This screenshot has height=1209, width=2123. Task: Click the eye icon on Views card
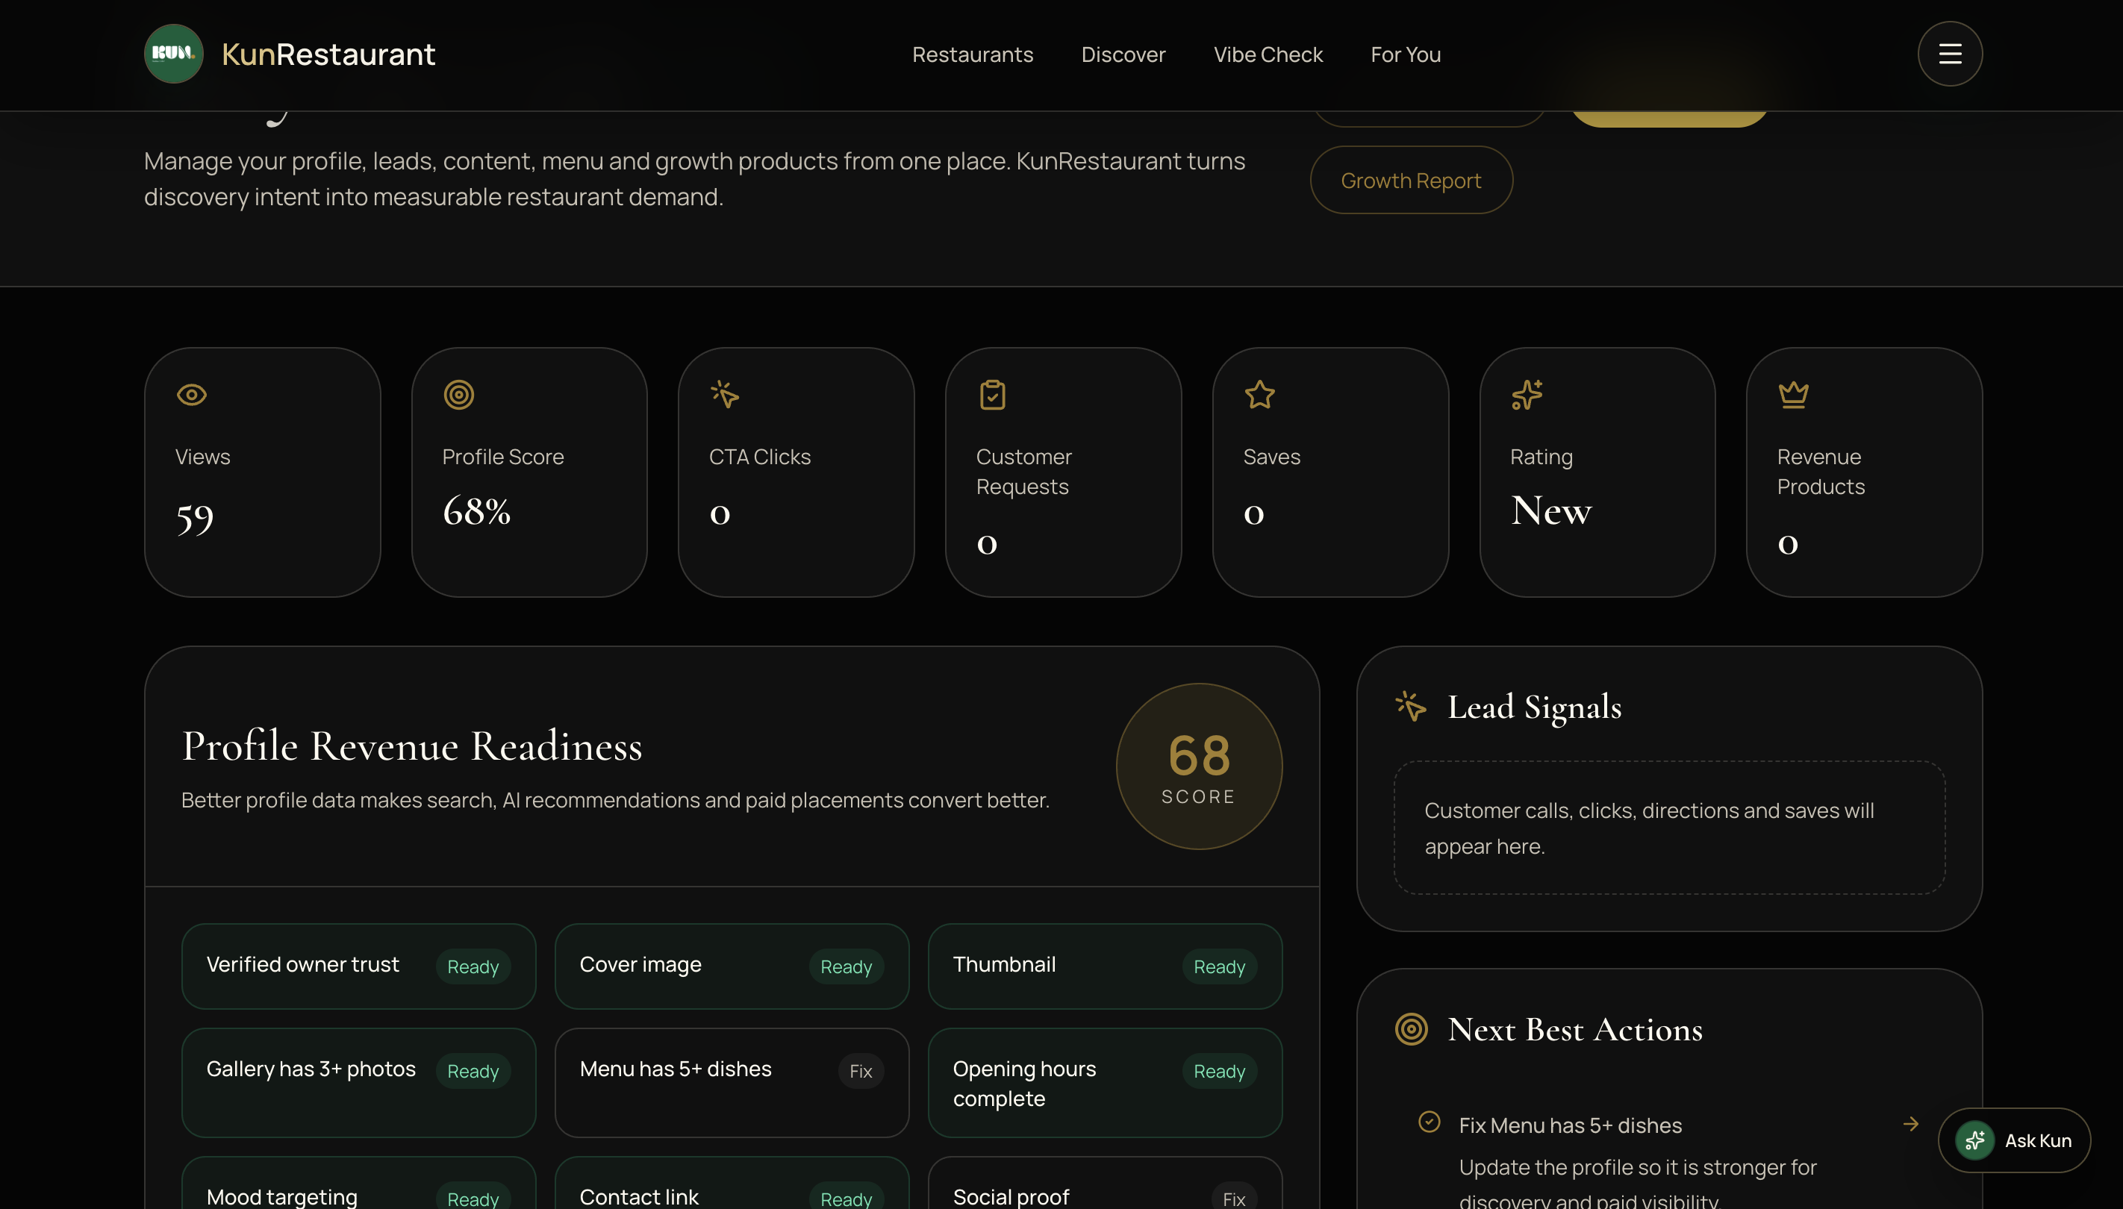[192, 395]
